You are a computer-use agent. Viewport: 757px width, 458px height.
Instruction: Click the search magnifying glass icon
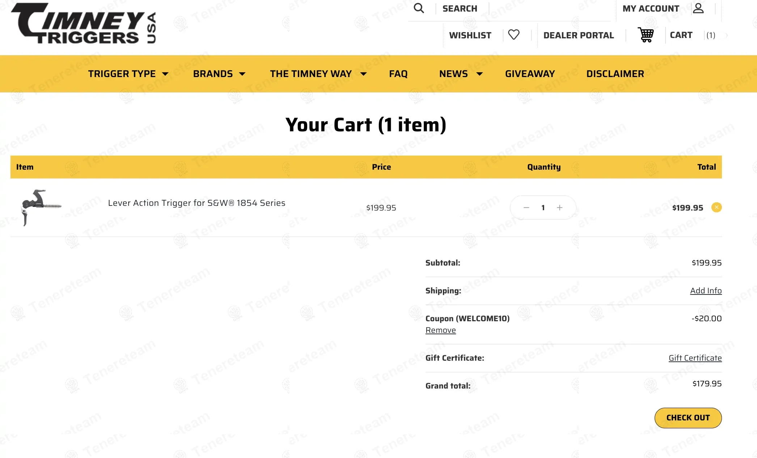419,8
